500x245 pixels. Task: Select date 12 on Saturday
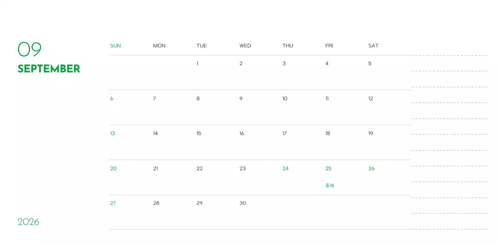(371, 98)
